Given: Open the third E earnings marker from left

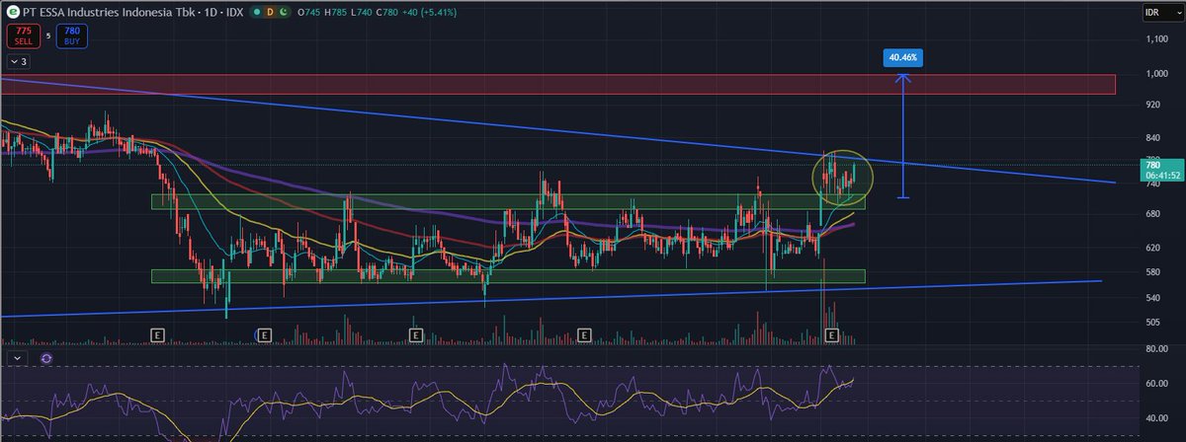Looking at the screenshot, I should tap(416, 335).
